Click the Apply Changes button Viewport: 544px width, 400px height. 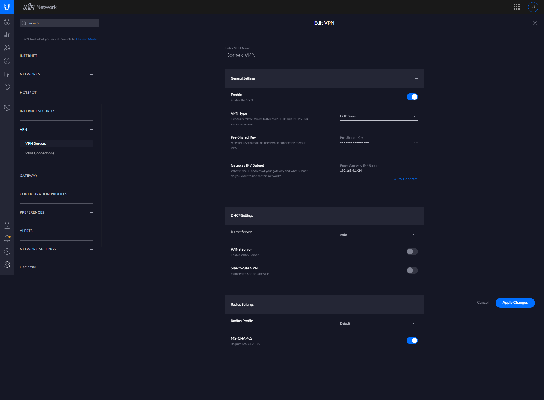pos(515,303)
